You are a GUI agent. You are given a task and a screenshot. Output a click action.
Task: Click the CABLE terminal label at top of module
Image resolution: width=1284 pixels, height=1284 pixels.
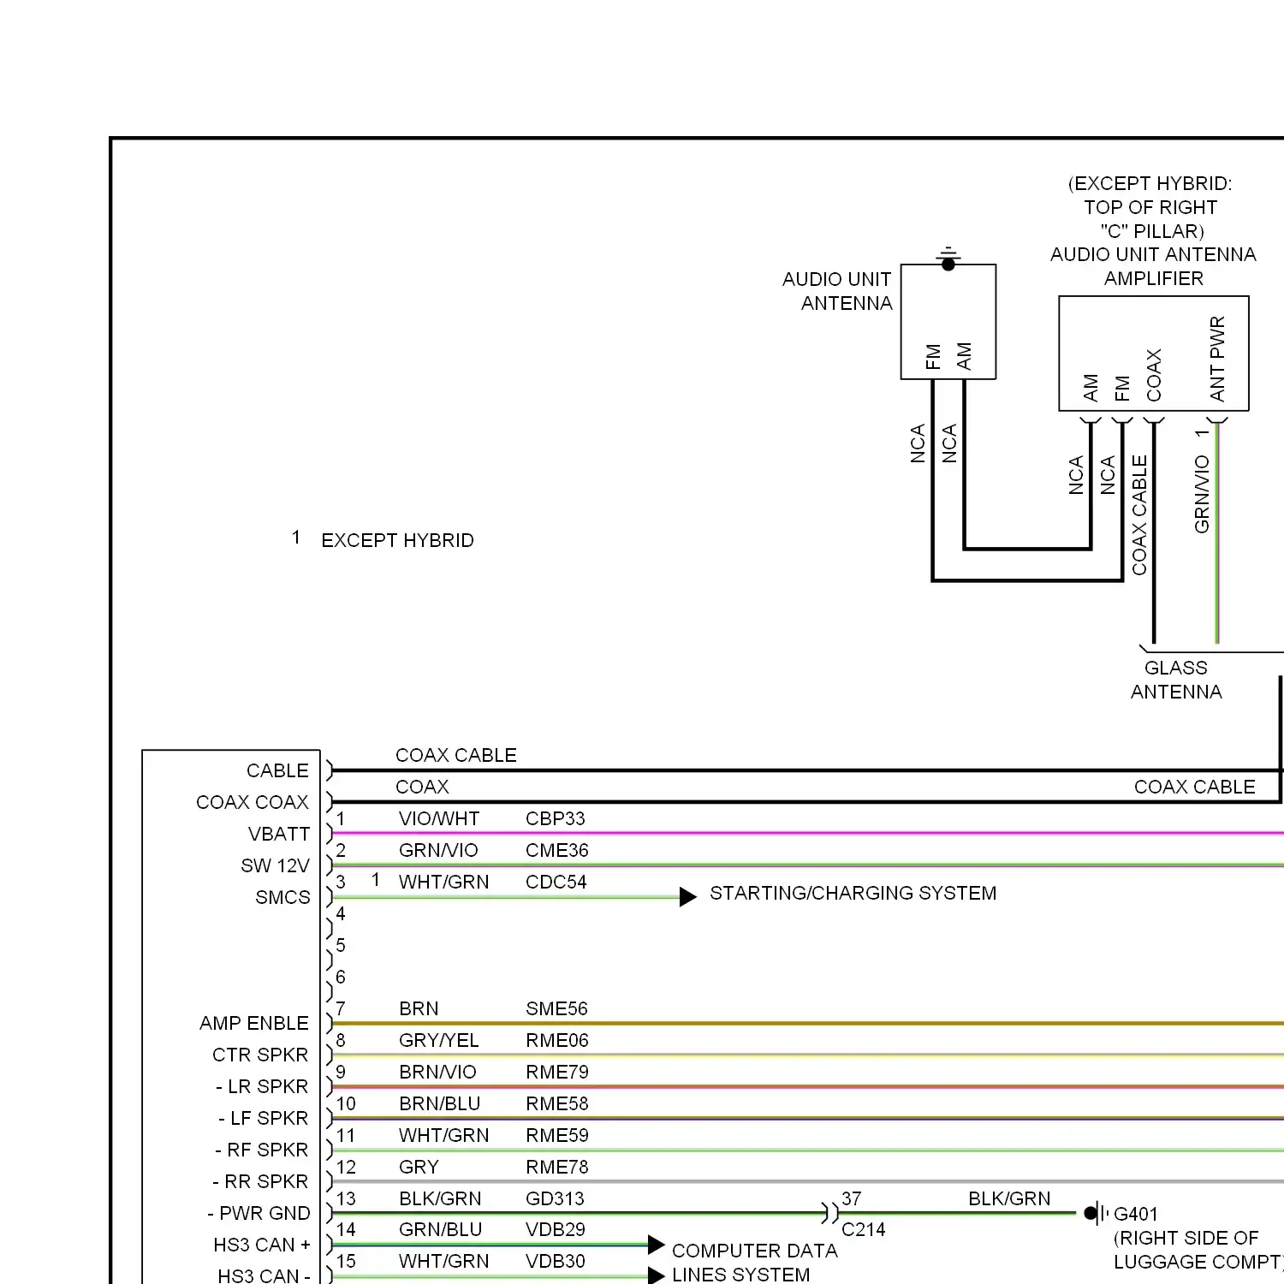pyautogui.click(x=277, y=770)
